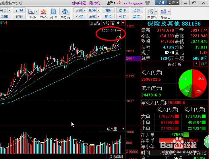Click the 炒股神器，限时抢 promo link
Image resolution: width=209 pixels, height=159 pixels.
[86, 3]
